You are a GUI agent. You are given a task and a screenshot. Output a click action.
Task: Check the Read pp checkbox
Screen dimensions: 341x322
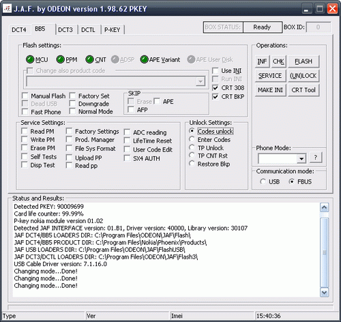coord(69,166)
